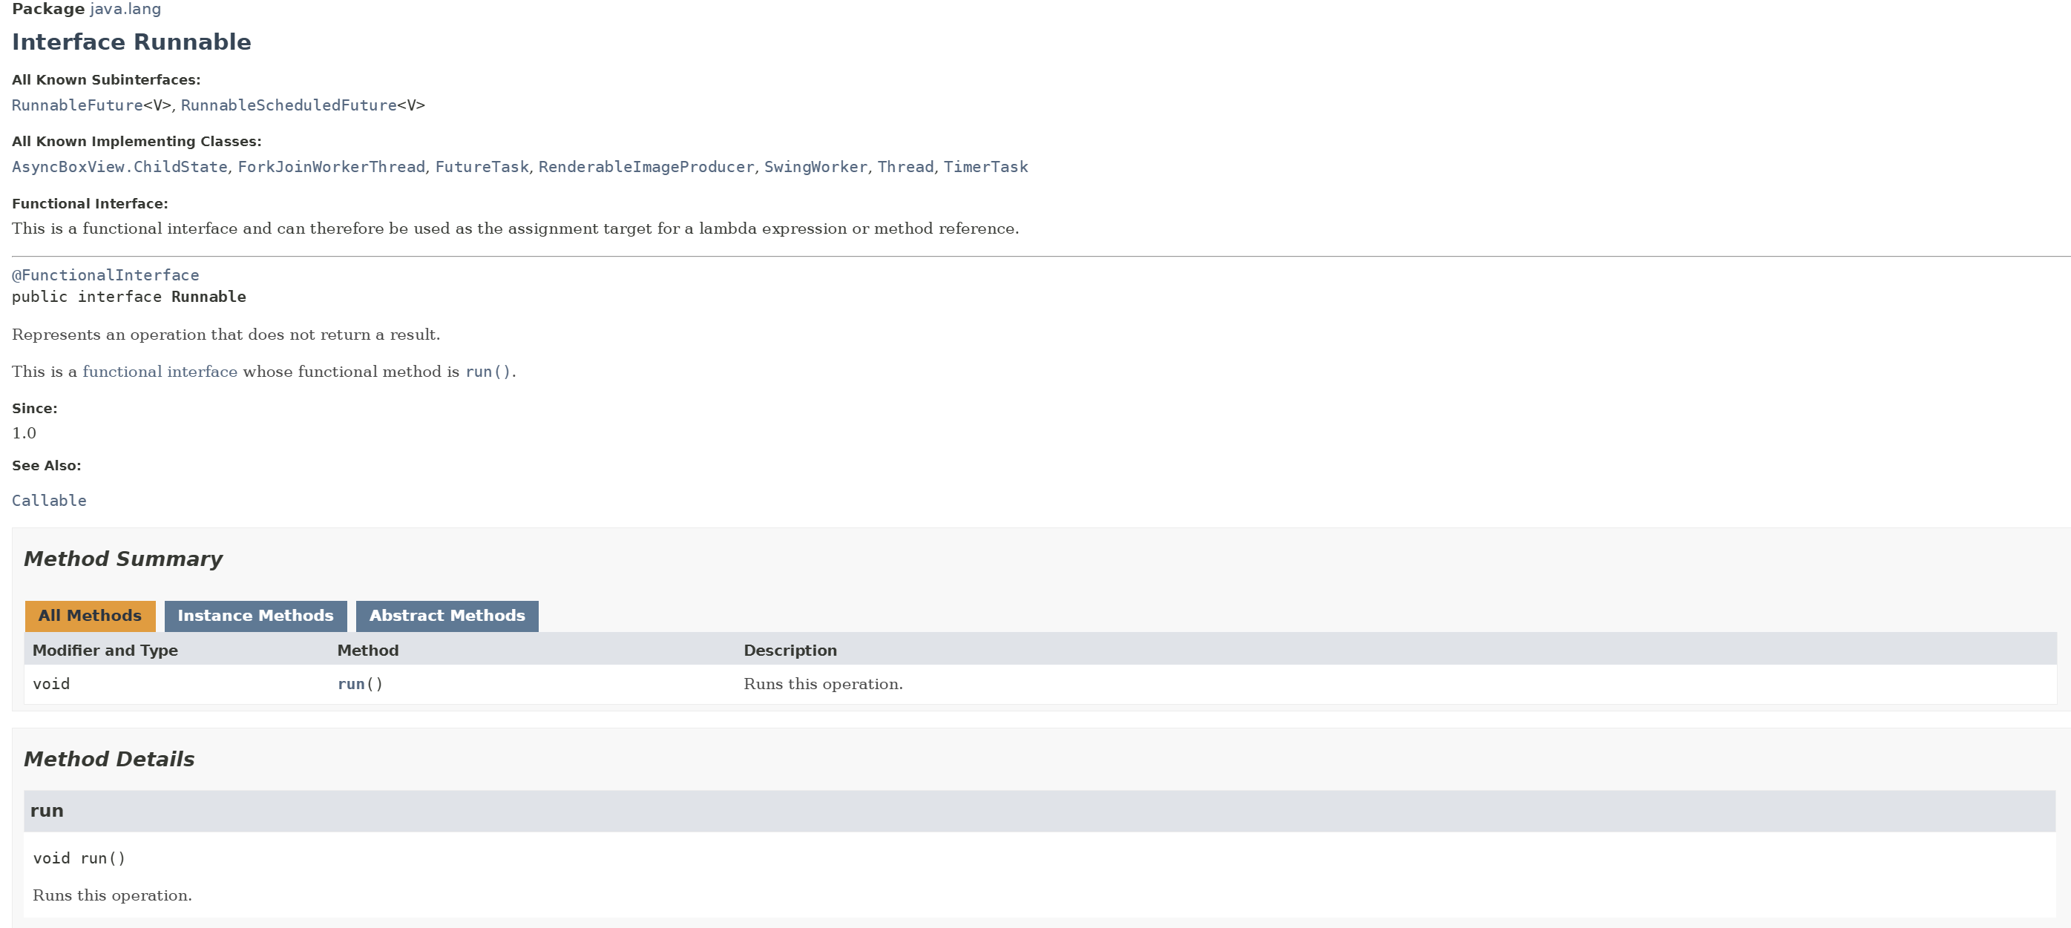Viewport: 2071px width, 928px height.
Task: Open the RunnableScheduledFuture link
Action: (x=289, y=105)
